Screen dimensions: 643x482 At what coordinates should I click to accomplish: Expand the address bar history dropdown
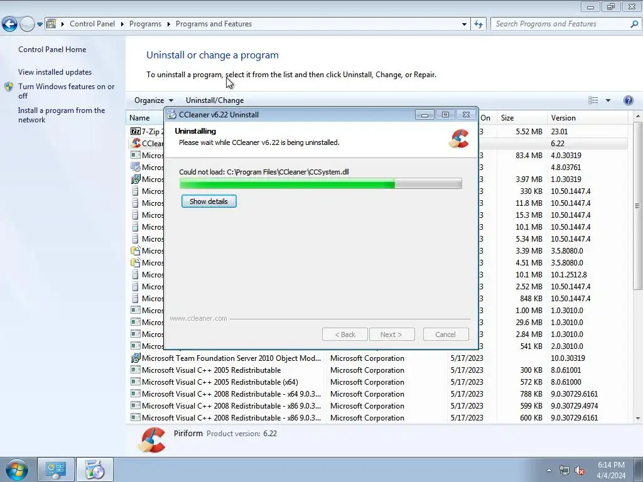tap(464, 24)
